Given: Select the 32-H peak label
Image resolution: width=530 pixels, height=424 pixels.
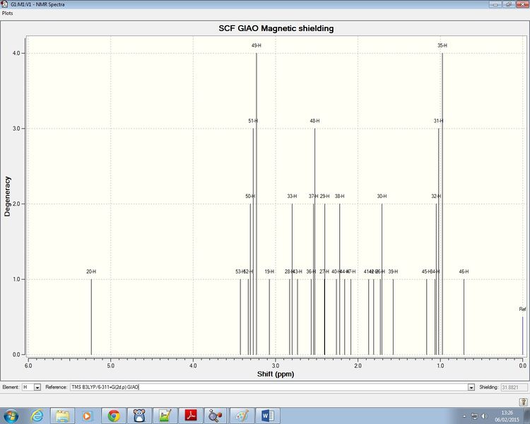Looking at the screenshot, I should tap(436, 196).
